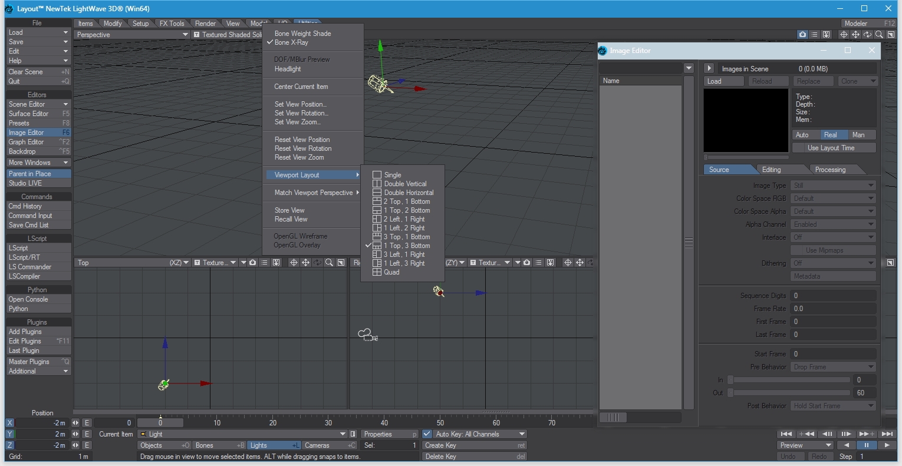
Task: Select the move-view arrows icon in the Perspective viewport header
Action: pyautogui.click(x=855, y=35)
